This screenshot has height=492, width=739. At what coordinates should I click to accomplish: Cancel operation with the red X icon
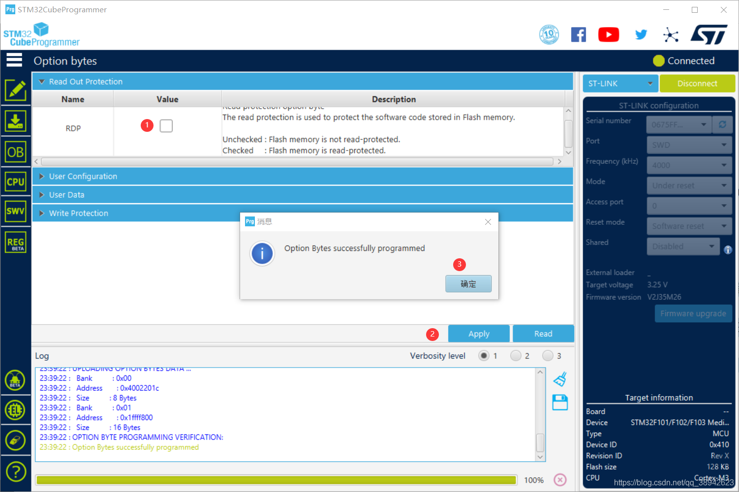point(560,480)
